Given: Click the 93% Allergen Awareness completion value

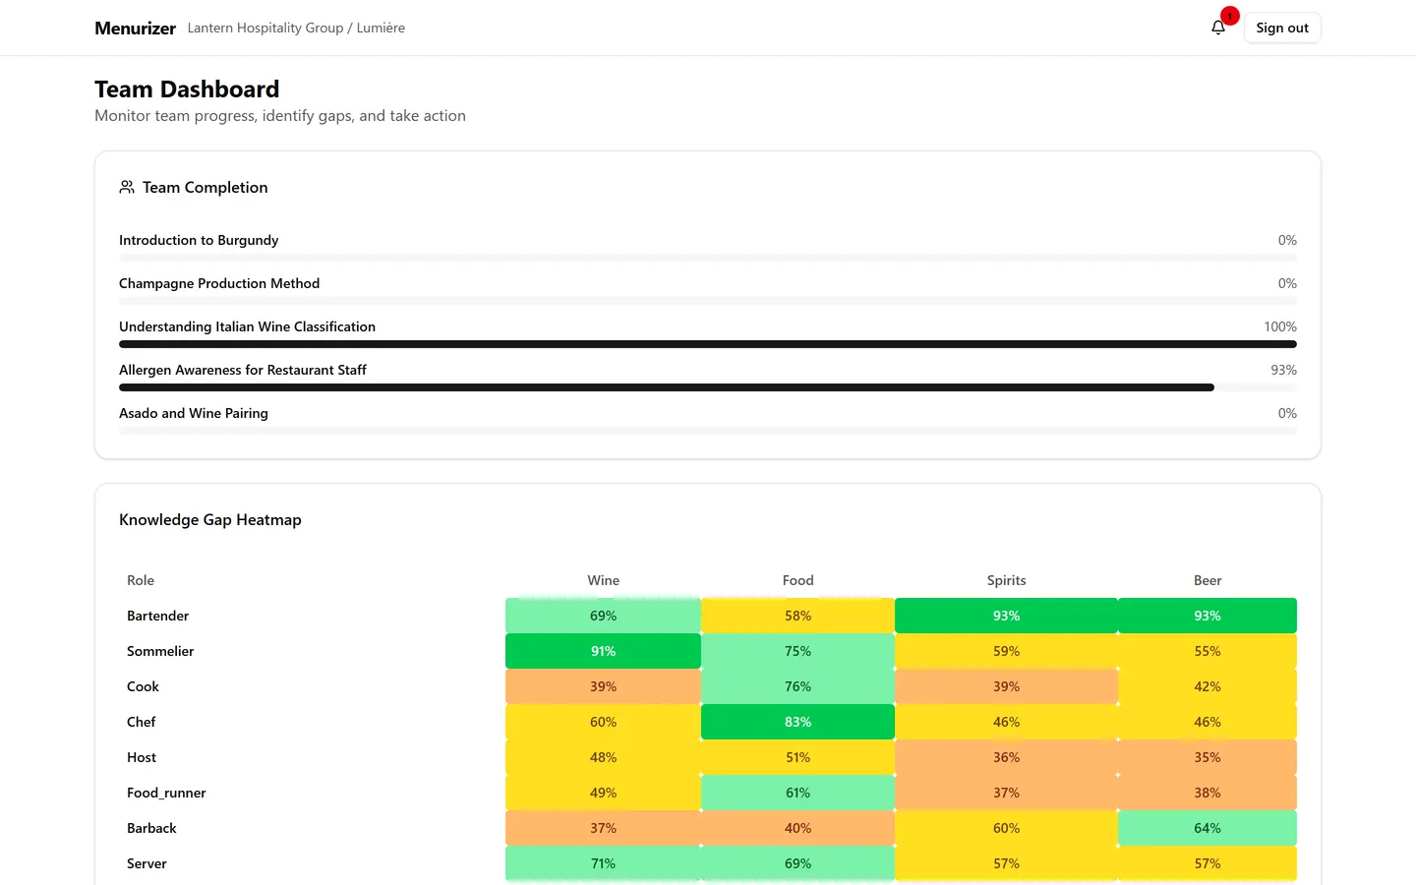Looking at the screenshot, I should click(1283, 370).
